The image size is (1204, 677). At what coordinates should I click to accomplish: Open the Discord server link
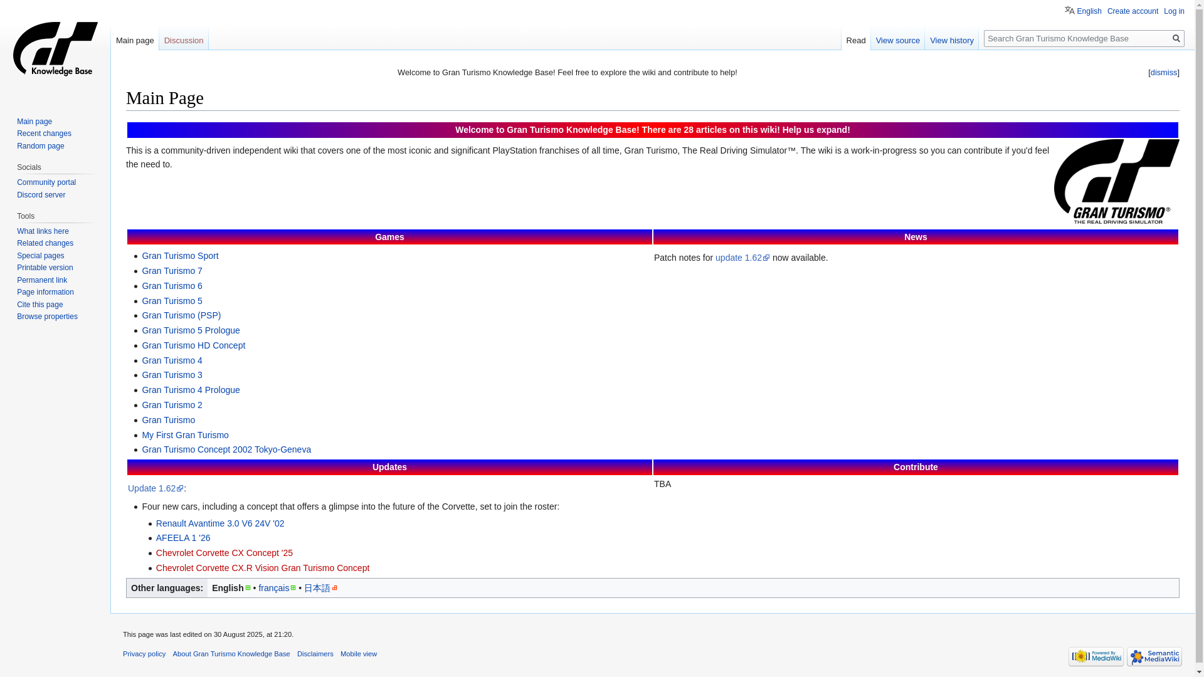(x=41, y=195)
